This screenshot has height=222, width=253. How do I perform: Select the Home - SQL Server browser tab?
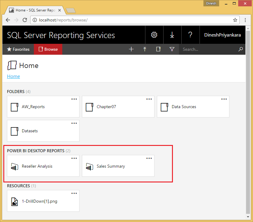[35, 10]
